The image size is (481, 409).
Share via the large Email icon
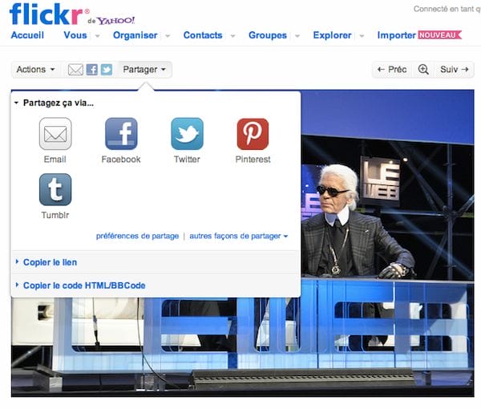click(x=55, y=134)
